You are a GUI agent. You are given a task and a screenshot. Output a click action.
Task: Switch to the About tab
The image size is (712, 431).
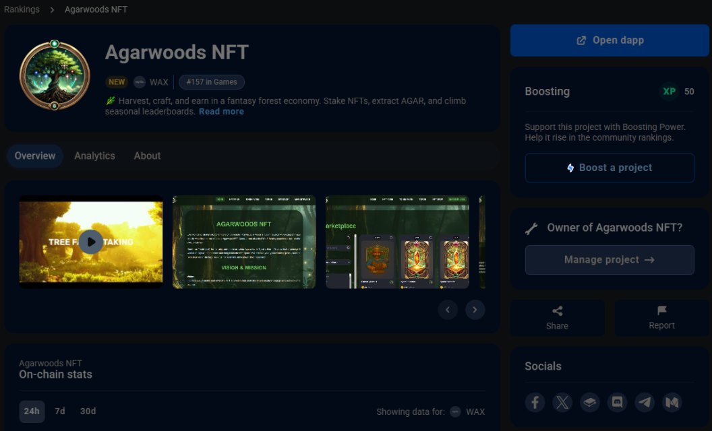tap(147, 156)
